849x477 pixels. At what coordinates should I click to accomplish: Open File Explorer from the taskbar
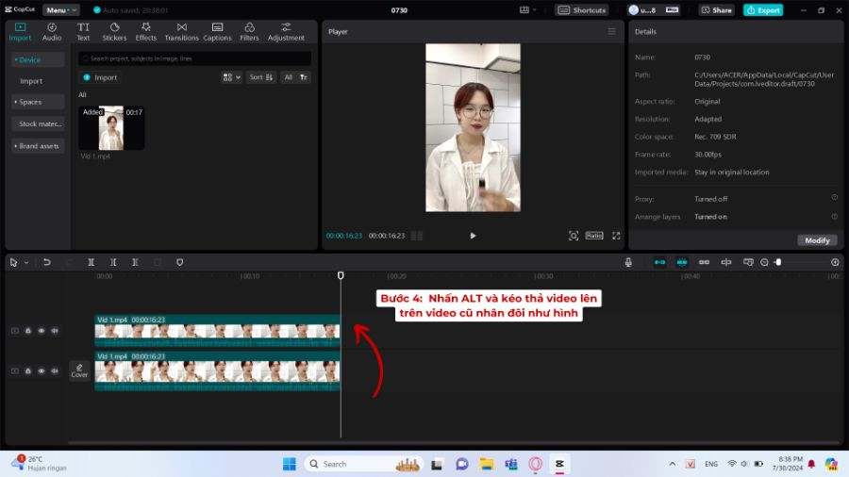coord(486,464)
